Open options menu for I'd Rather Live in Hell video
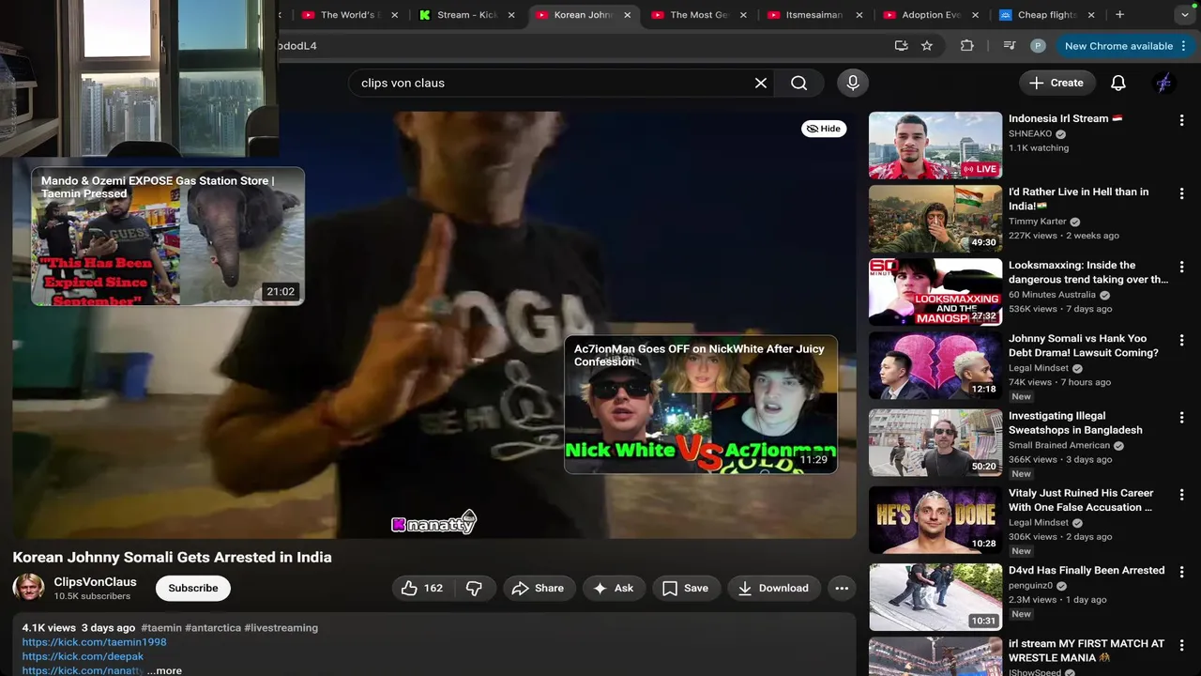This screenshot has height=676, width=1201. [1182, 193]
